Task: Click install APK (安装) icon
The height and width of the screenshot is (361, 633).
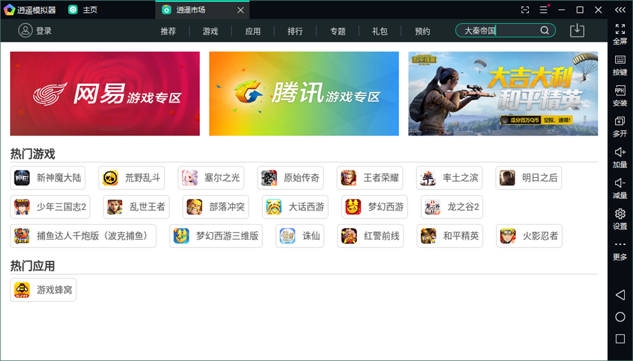Action: (x=620, y=96)
